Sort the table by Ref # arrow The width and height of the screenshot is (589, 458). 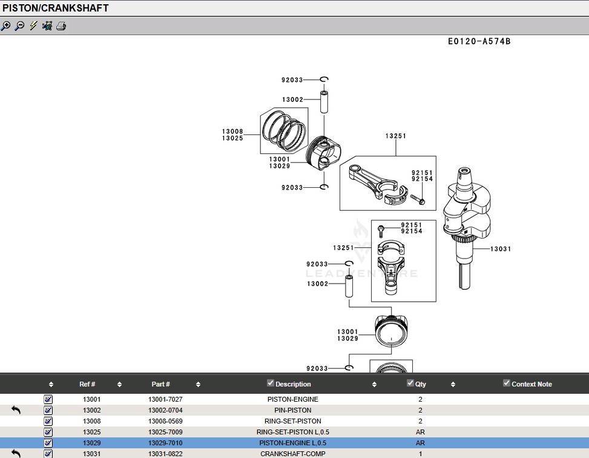119,385
